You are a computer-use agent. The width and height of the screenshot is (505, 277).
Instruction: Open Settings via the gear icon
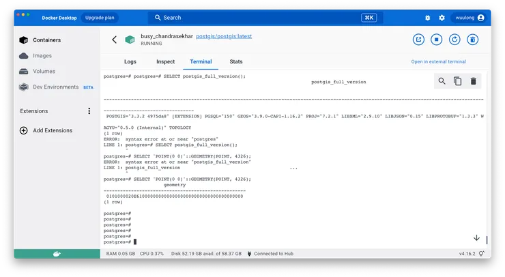pos(442,18)
